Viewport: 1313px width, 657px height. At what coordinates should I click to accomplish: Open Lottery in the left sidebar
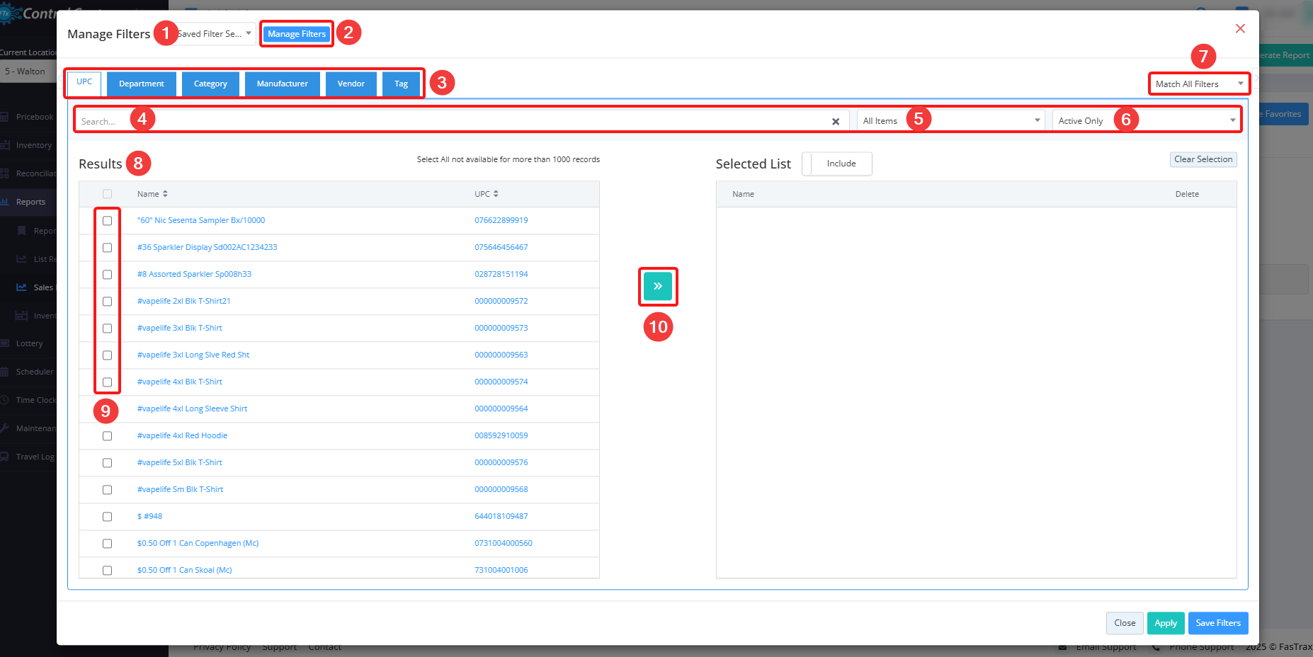[29, 343]
